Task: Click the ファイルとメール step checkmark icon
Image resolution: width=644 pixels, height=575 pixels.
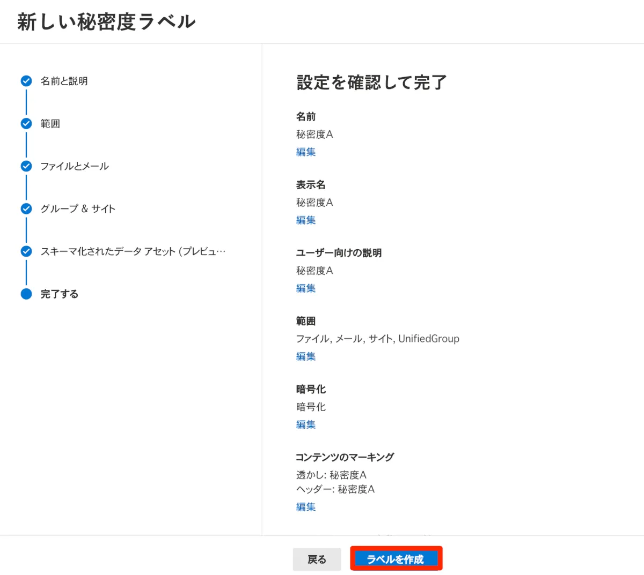Action: click(26, 166)
